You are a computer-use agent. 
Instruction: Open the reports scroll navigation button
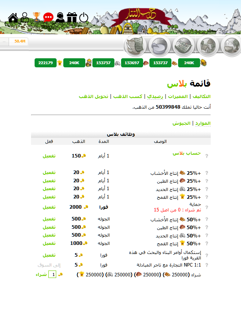coord(136,46)
